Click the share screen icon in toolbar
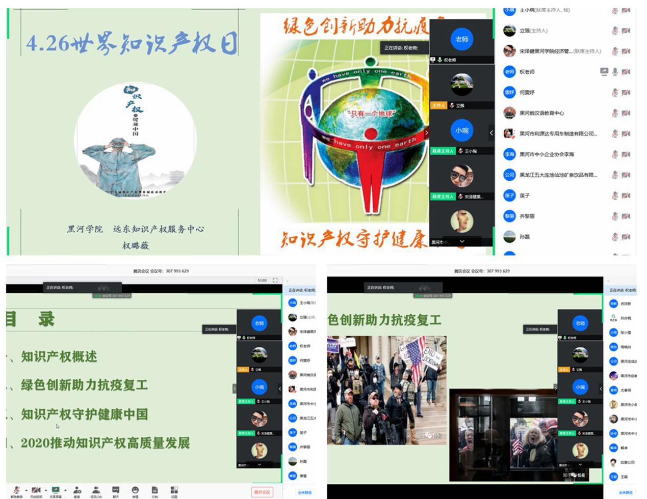This screenshot has width=647, height=499. [56, 490]
